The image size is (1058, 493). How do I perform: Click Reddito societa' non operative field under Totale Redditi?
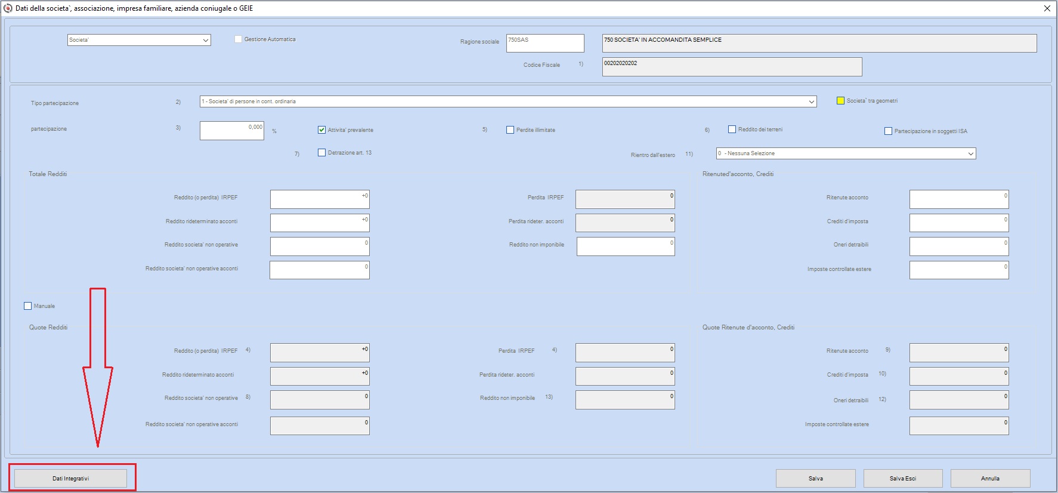point(320,246)
